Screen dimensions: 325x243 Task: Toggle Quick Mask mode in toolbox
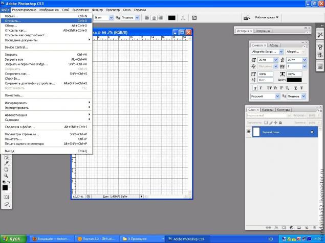[x=6, y=197]
